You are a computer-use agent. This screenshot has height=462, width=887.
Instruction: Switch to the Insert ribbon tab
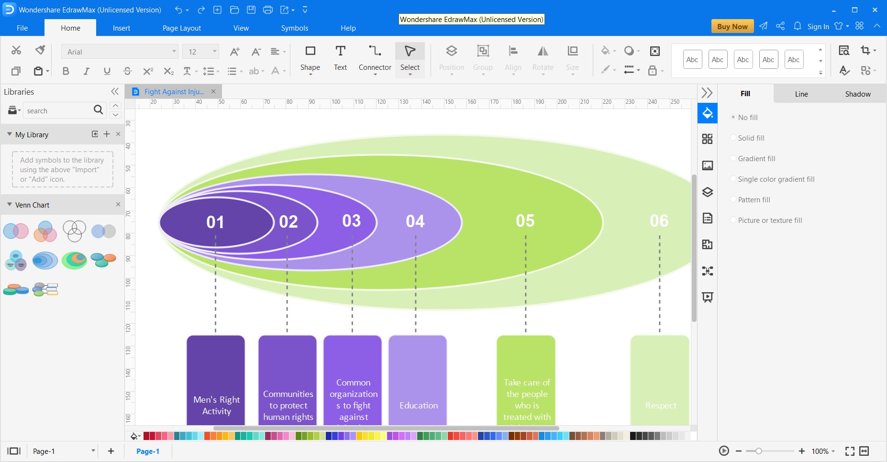click(x=122, y=28)
